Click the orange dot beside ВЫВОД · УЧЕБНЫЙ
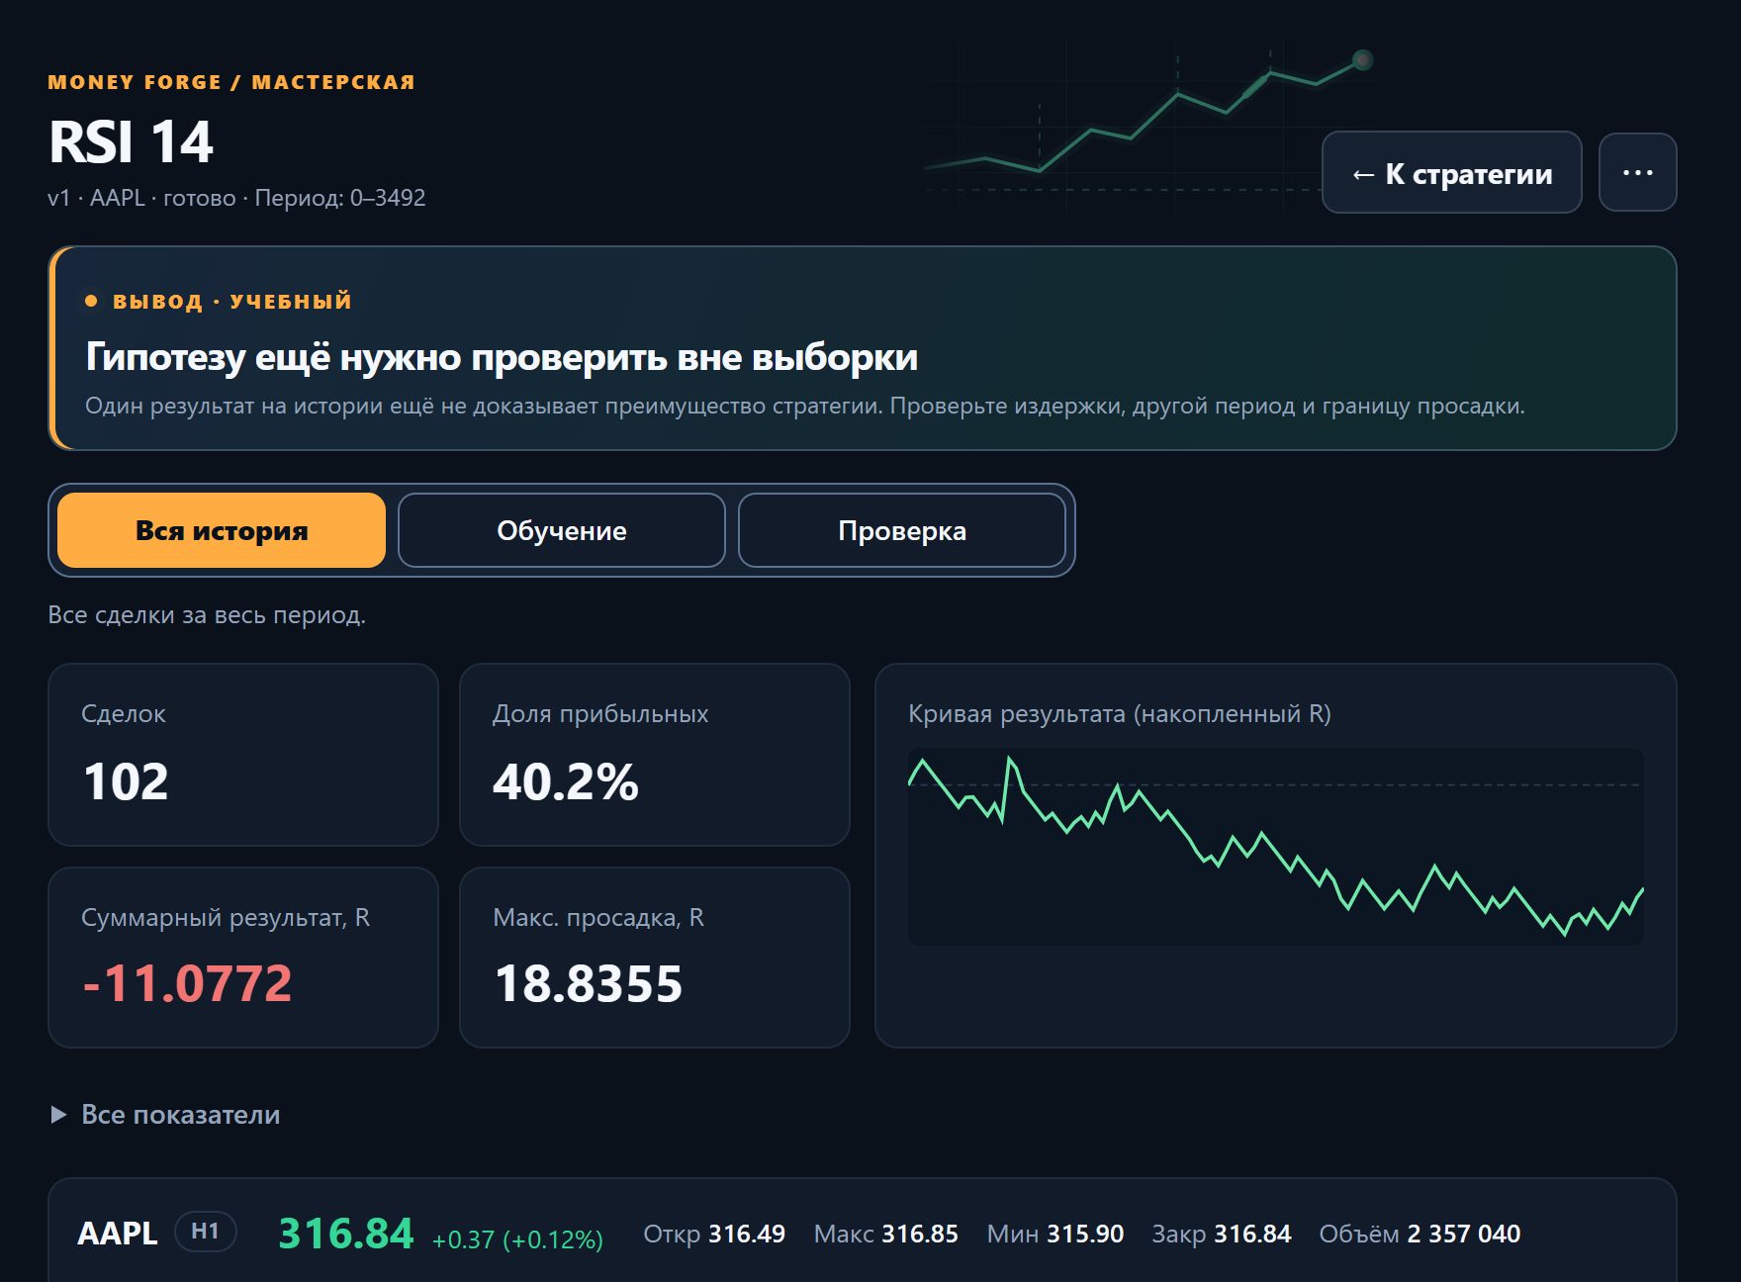This screenshot has height=1282, width=1741. tap(91, 301)
